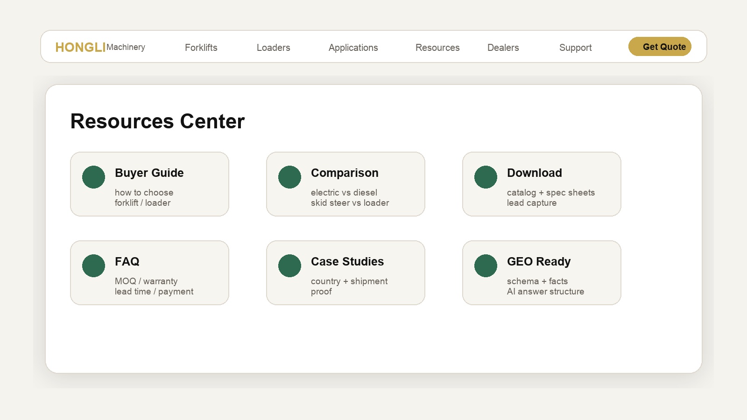Open the FAQ card heading

127,262
